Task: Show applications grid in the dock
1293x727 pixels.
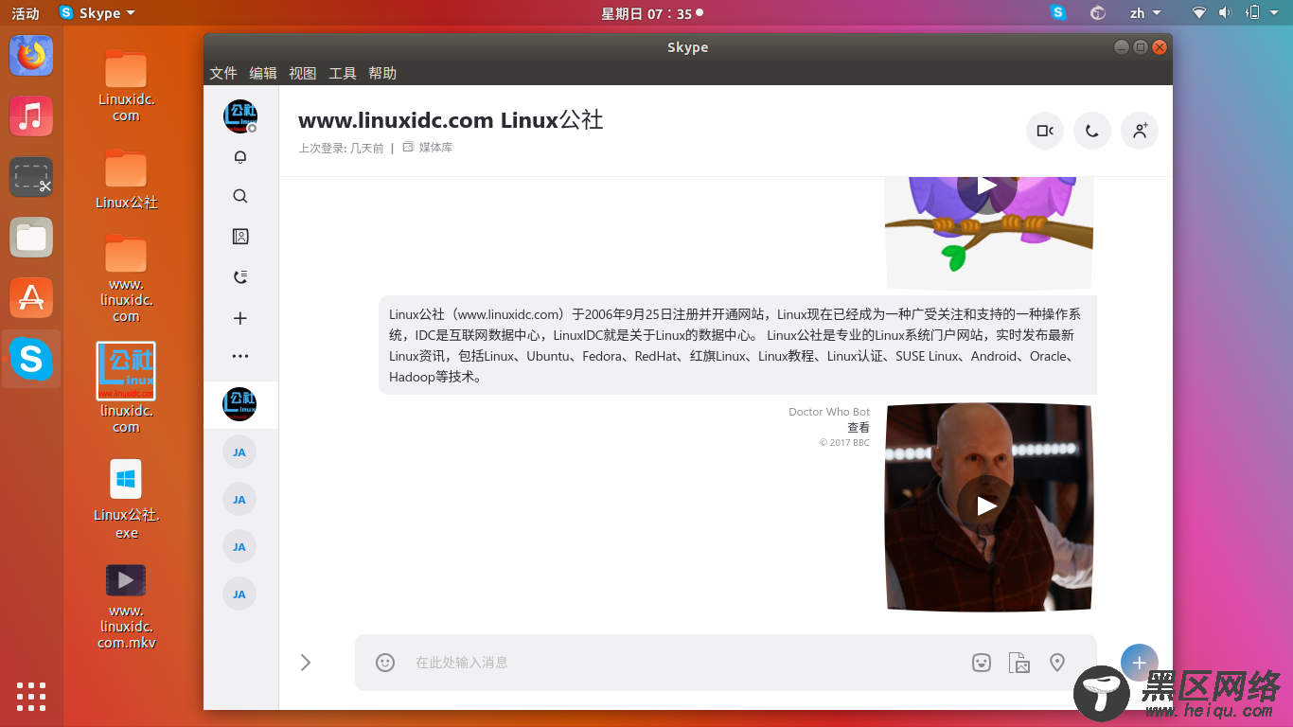Action: click(31, 696)
